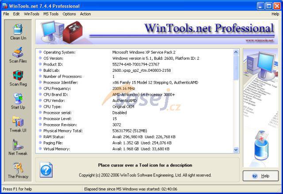Launch the Net Tweak tool
The image size is (283, 194).
point(18,147)
